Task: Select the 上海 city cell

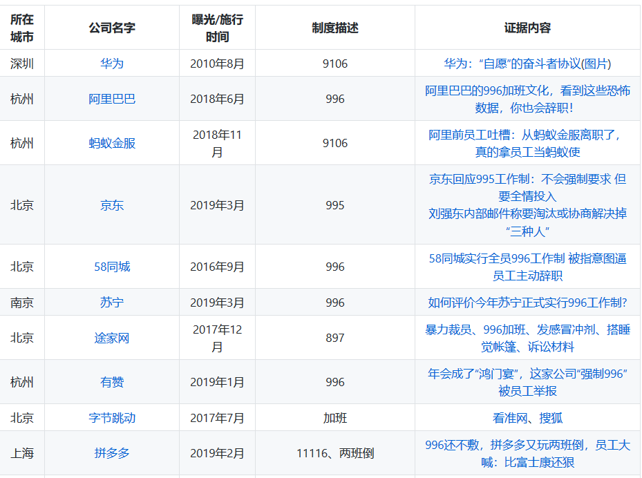Action: pos(22,453)
